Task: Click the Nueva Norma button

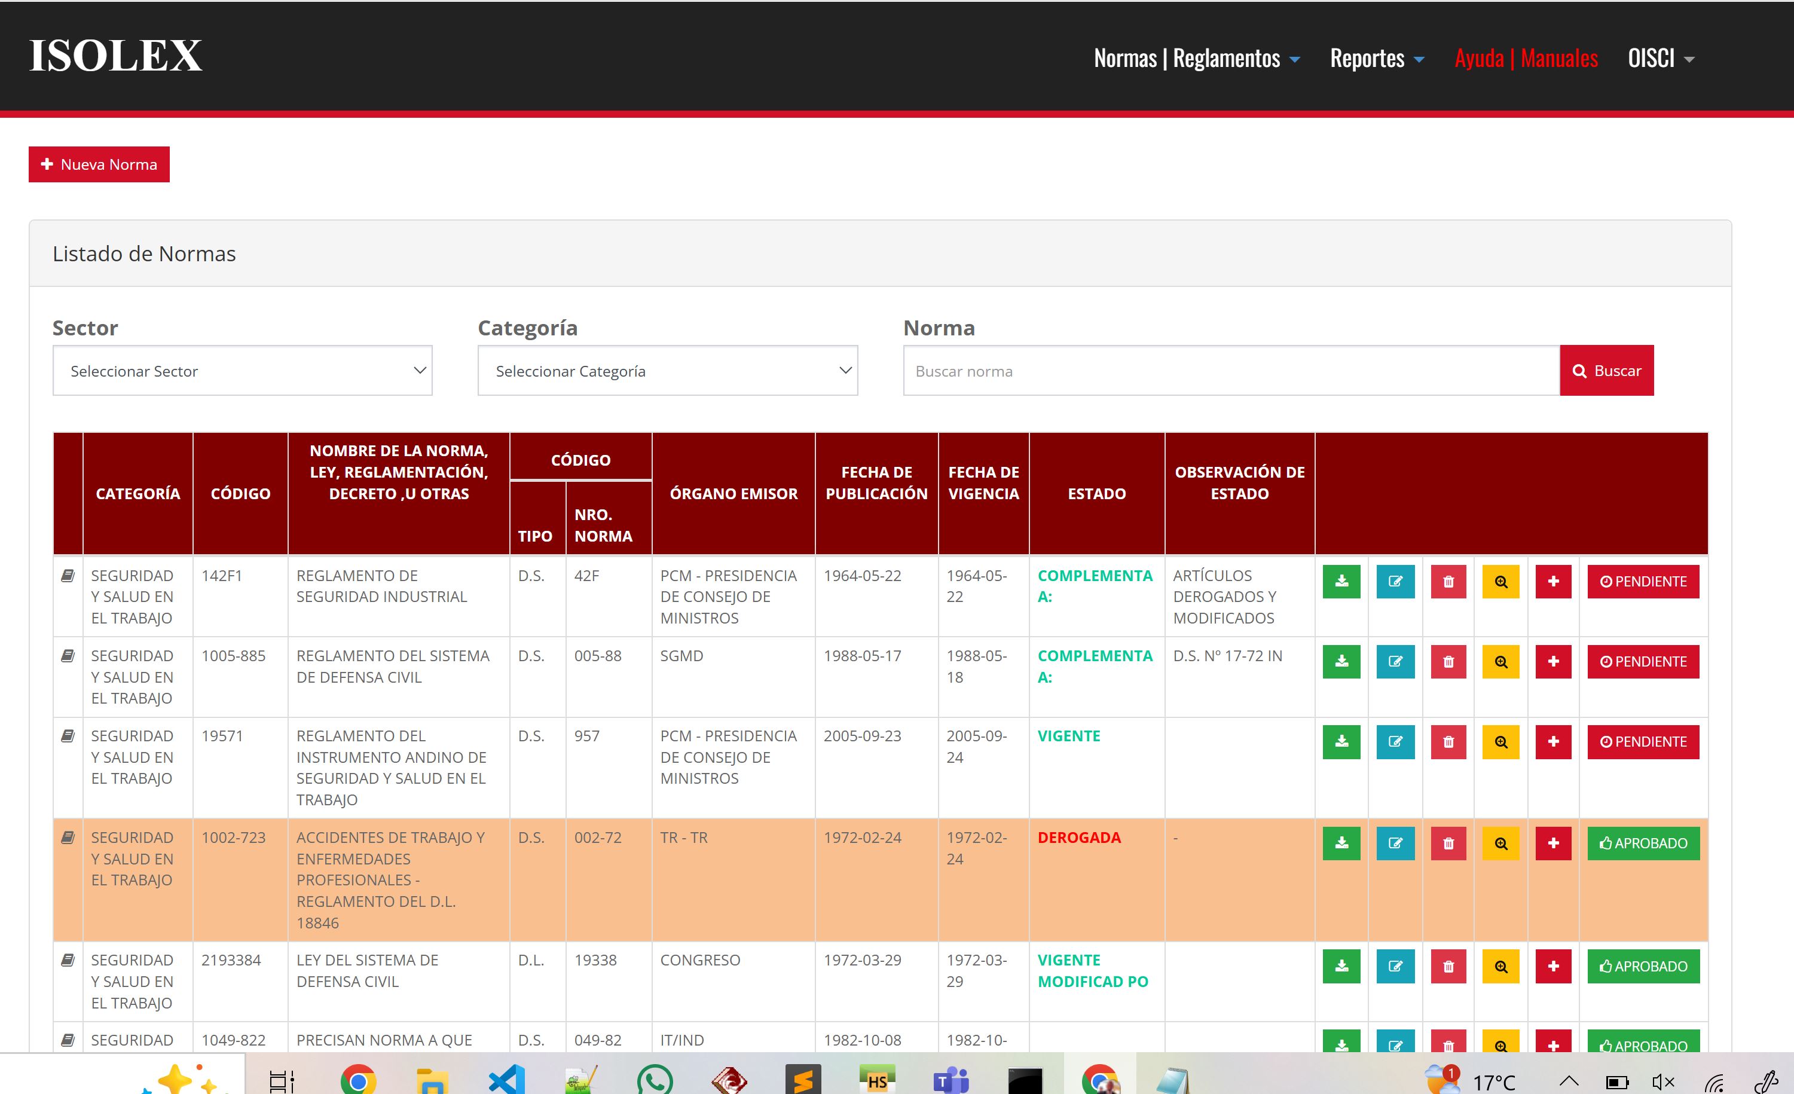Action: [99, 164]
